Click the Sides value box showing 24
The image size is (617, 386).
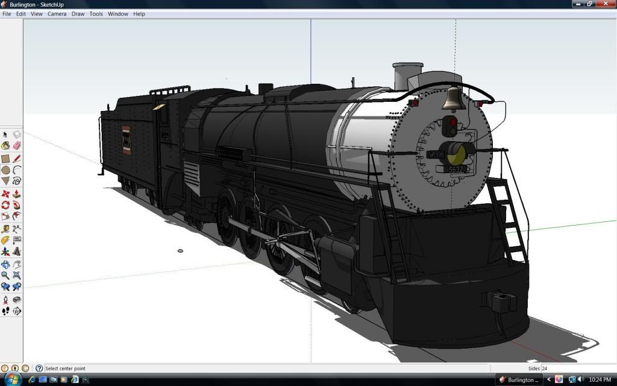[x=578, y=369]
